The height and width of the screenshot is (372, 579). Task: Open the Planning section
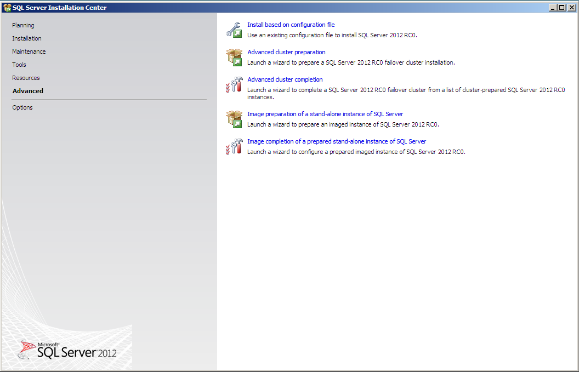click(23, 25)
